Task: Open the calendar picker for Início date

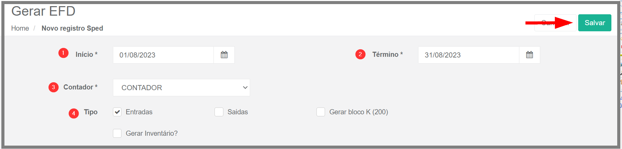Action: point(224,55)
